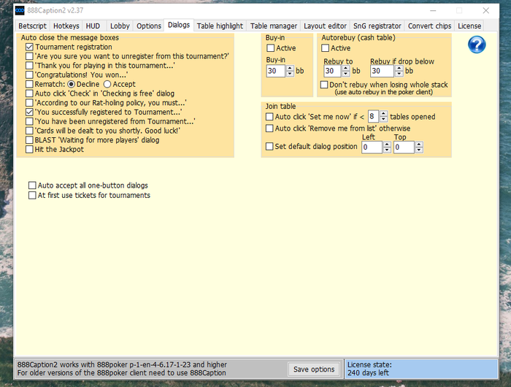511x387 pixels.
Task: Go to the Options tab
Action: pos(149,26)
